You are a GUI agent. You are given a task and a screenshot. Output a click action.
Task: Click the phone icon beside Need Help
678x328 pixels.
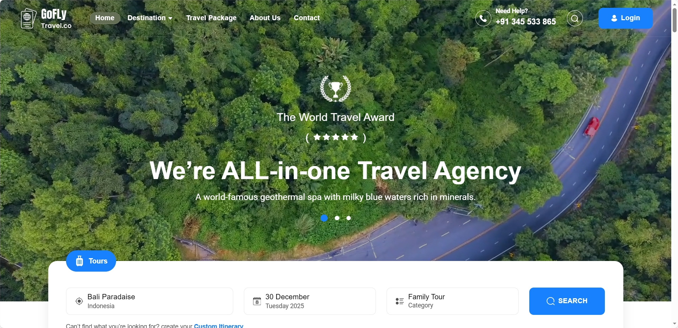(x=483, y=18)
